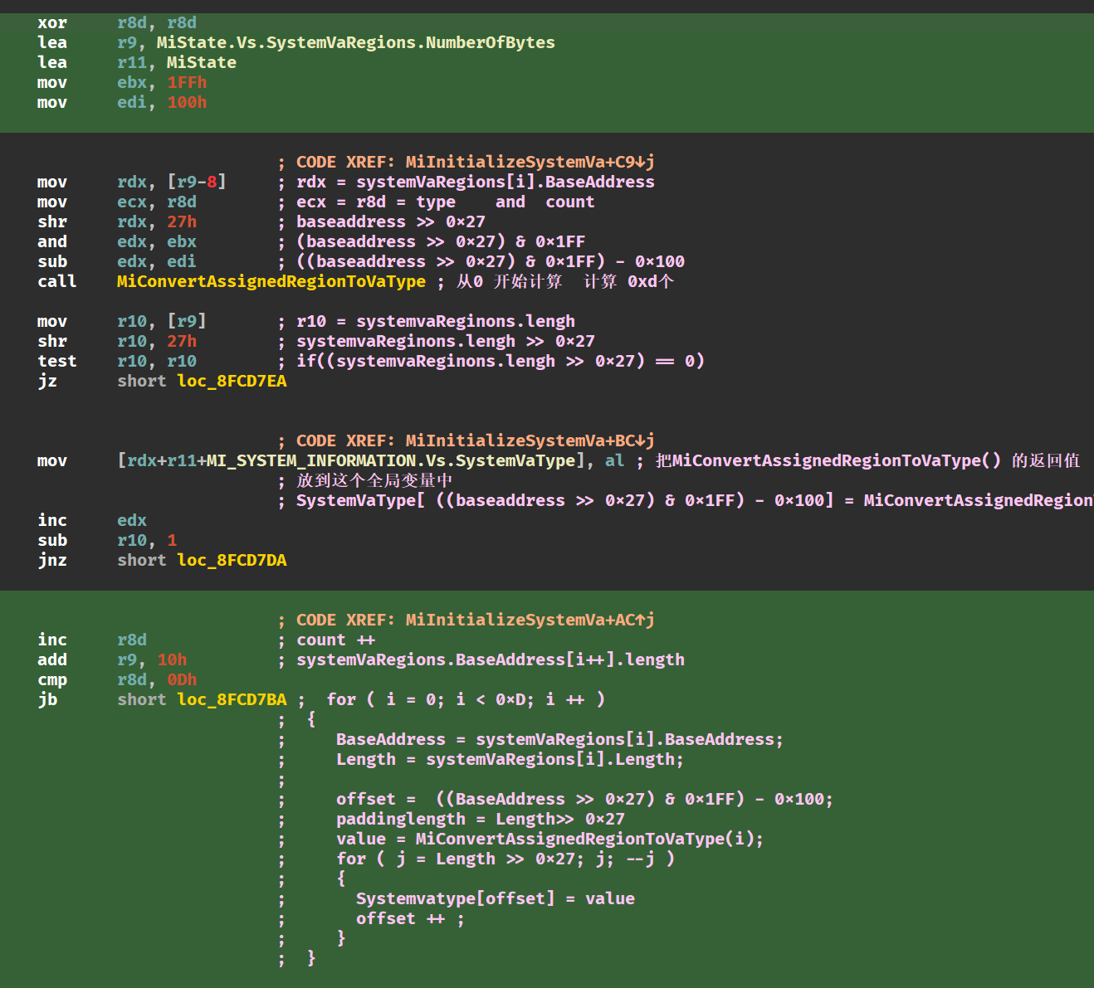Follow the MiInitializeSystemVa+BC code xref

pos(530,440)
